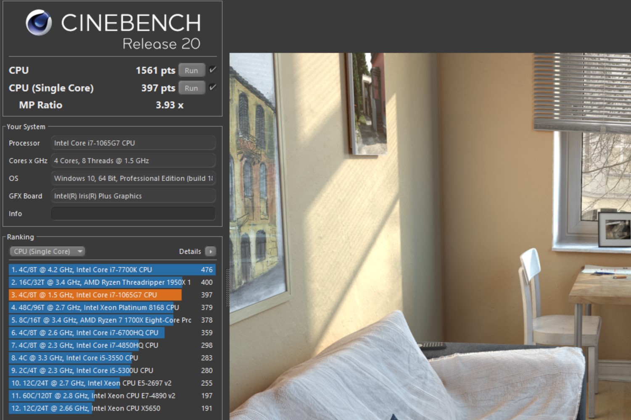Click the panel splitter handle beside ranking
631x420 pixels.
227,288
